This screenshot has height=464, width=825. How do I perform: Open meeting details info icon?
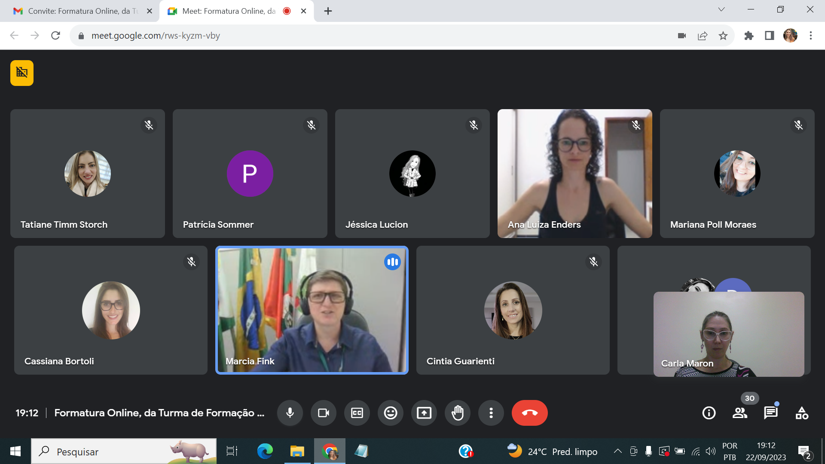pyautogui.click(x=709, y=413)
